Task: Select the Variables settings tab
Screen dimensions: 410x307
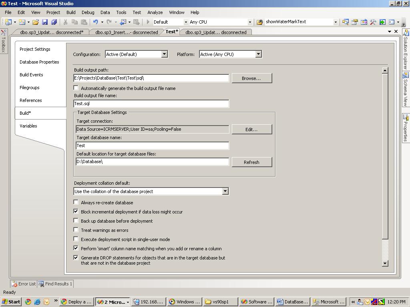Action: click(28, 126)
